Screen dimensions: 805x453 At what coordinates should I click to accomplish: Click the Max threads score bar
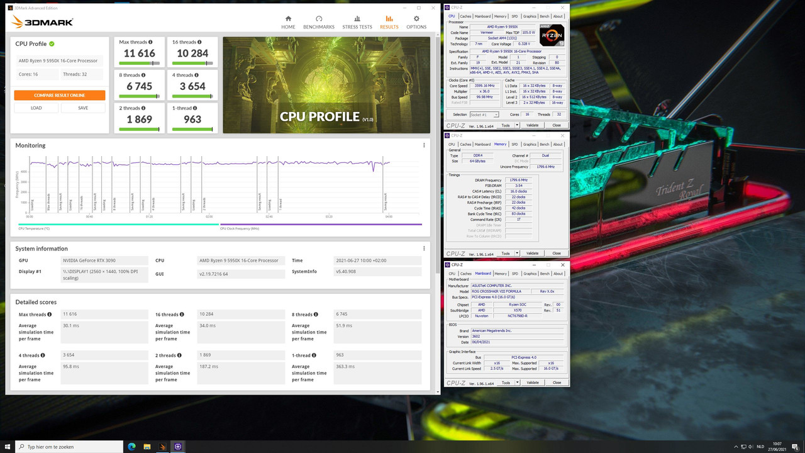(139, 63)
